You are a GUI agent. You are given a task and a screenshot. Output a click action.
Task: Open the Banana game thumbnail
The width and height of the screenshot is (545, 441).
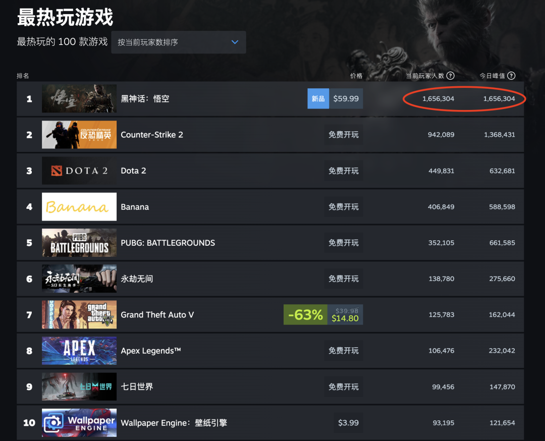[79, 207]
